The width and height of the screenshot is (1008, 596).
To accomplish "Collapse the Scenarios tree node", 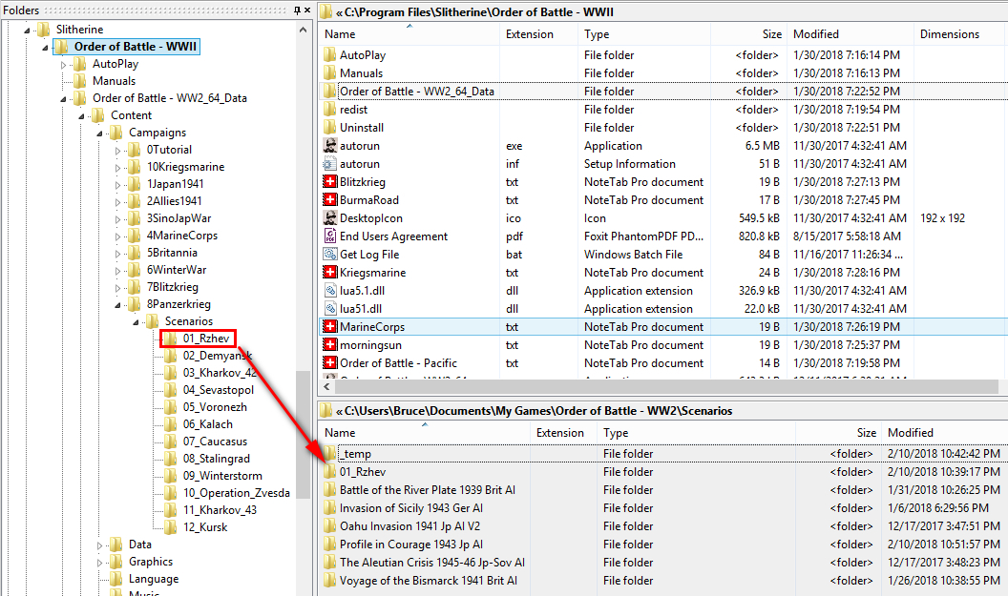I will coord(136,322).
